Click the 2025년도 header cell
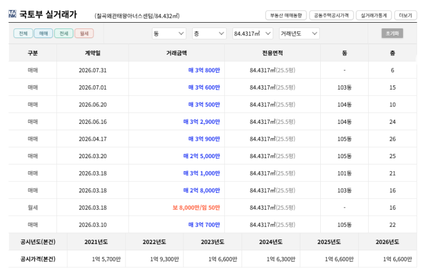 click(x=329, y=242)
